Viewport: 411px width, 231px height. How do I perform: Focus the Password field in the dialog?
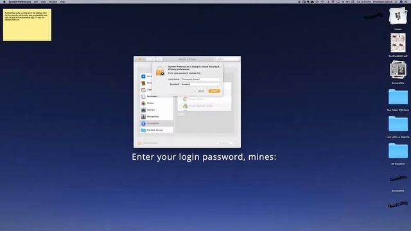[200, 84]
